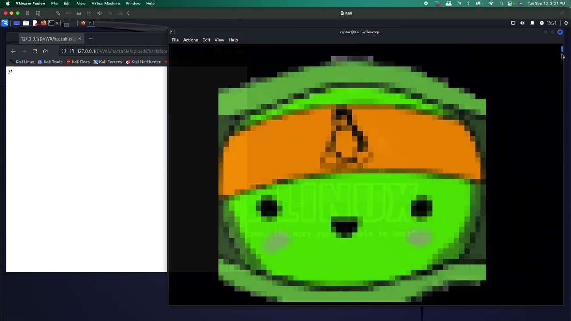Click the show desktop icon in Kali panel
The width and height of the screenshot is (571, 321).
point(17,23)
